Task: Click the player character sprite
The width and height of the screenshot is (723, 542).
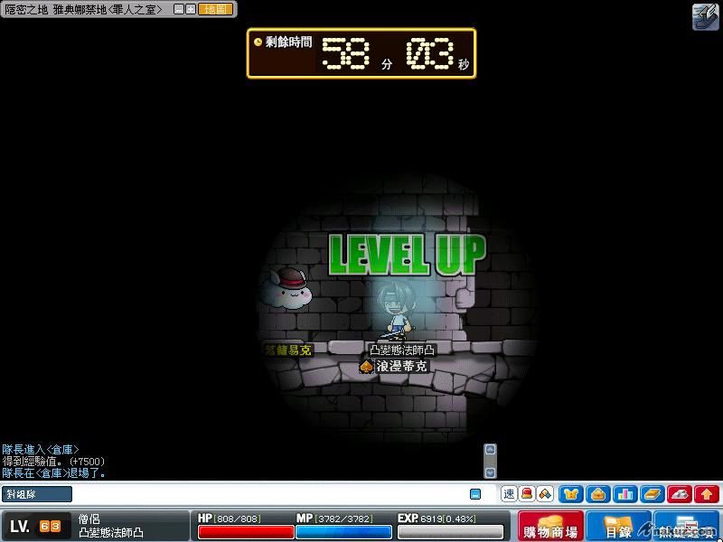Action: pos(396,312)
